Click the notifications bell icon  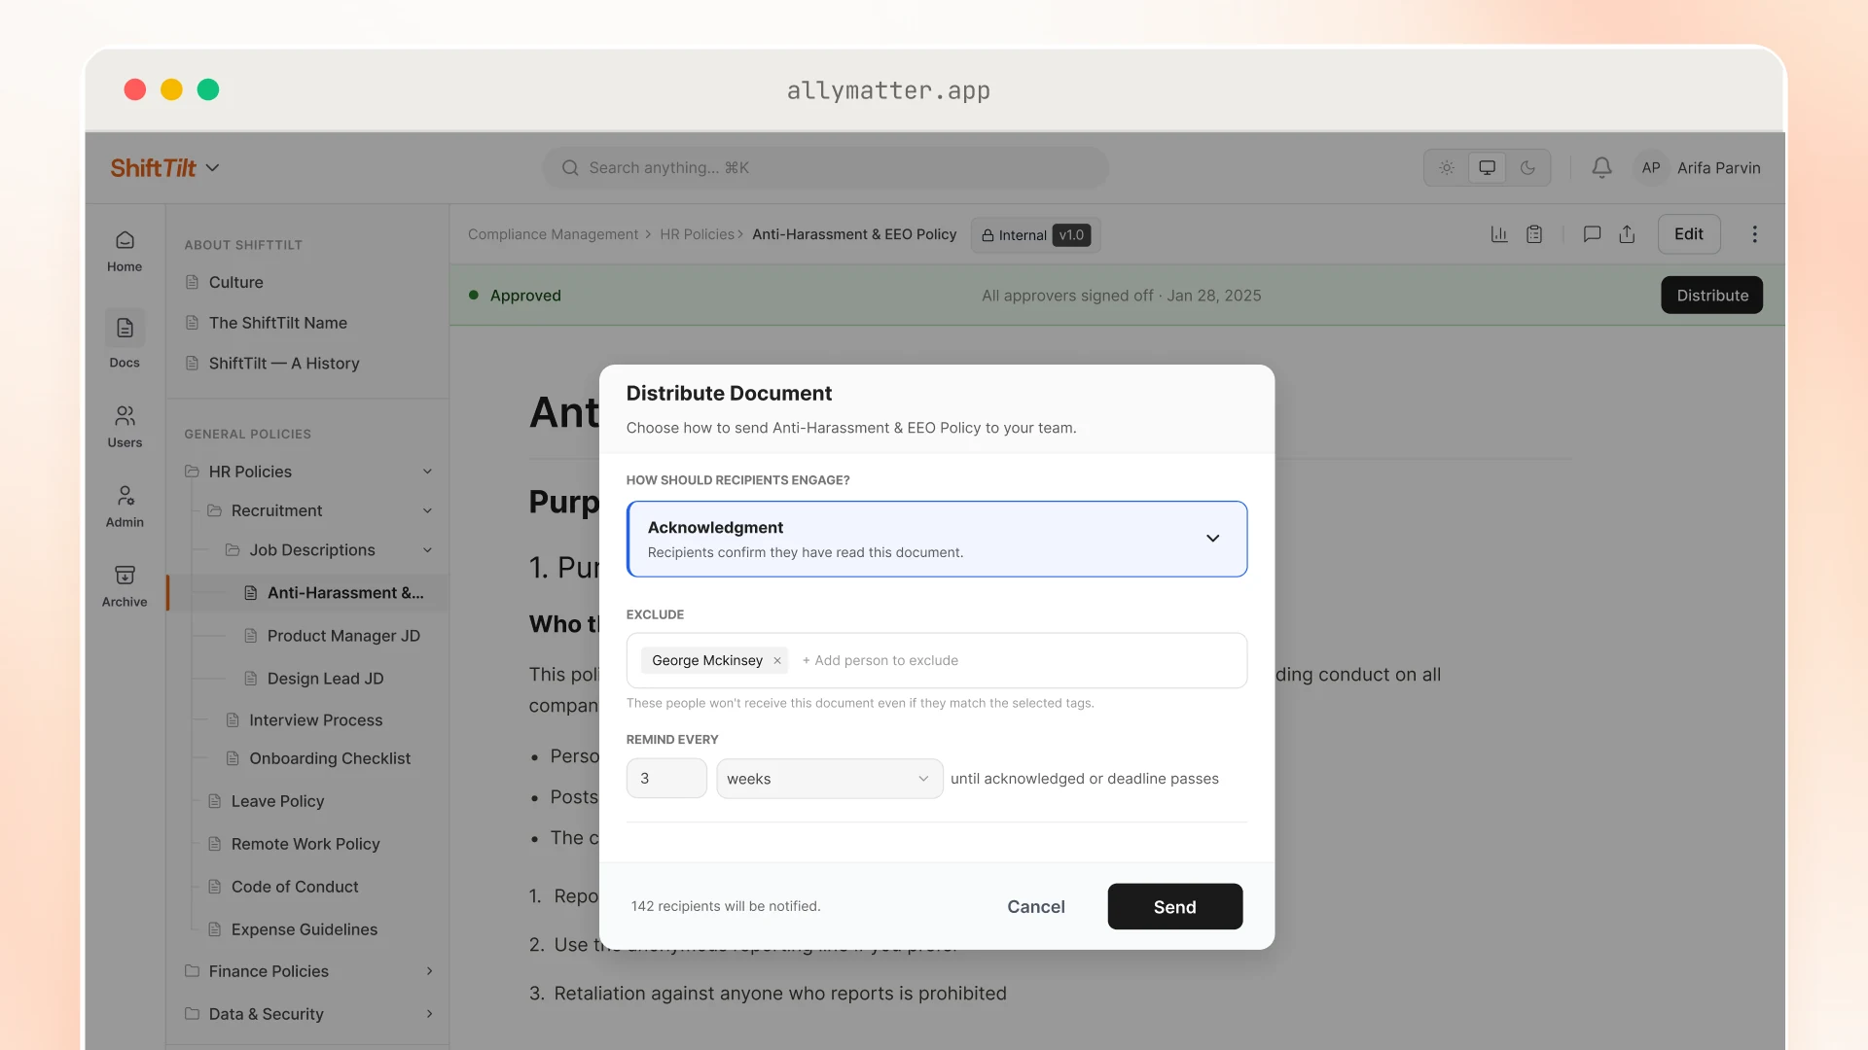(x=1601, y=167)
